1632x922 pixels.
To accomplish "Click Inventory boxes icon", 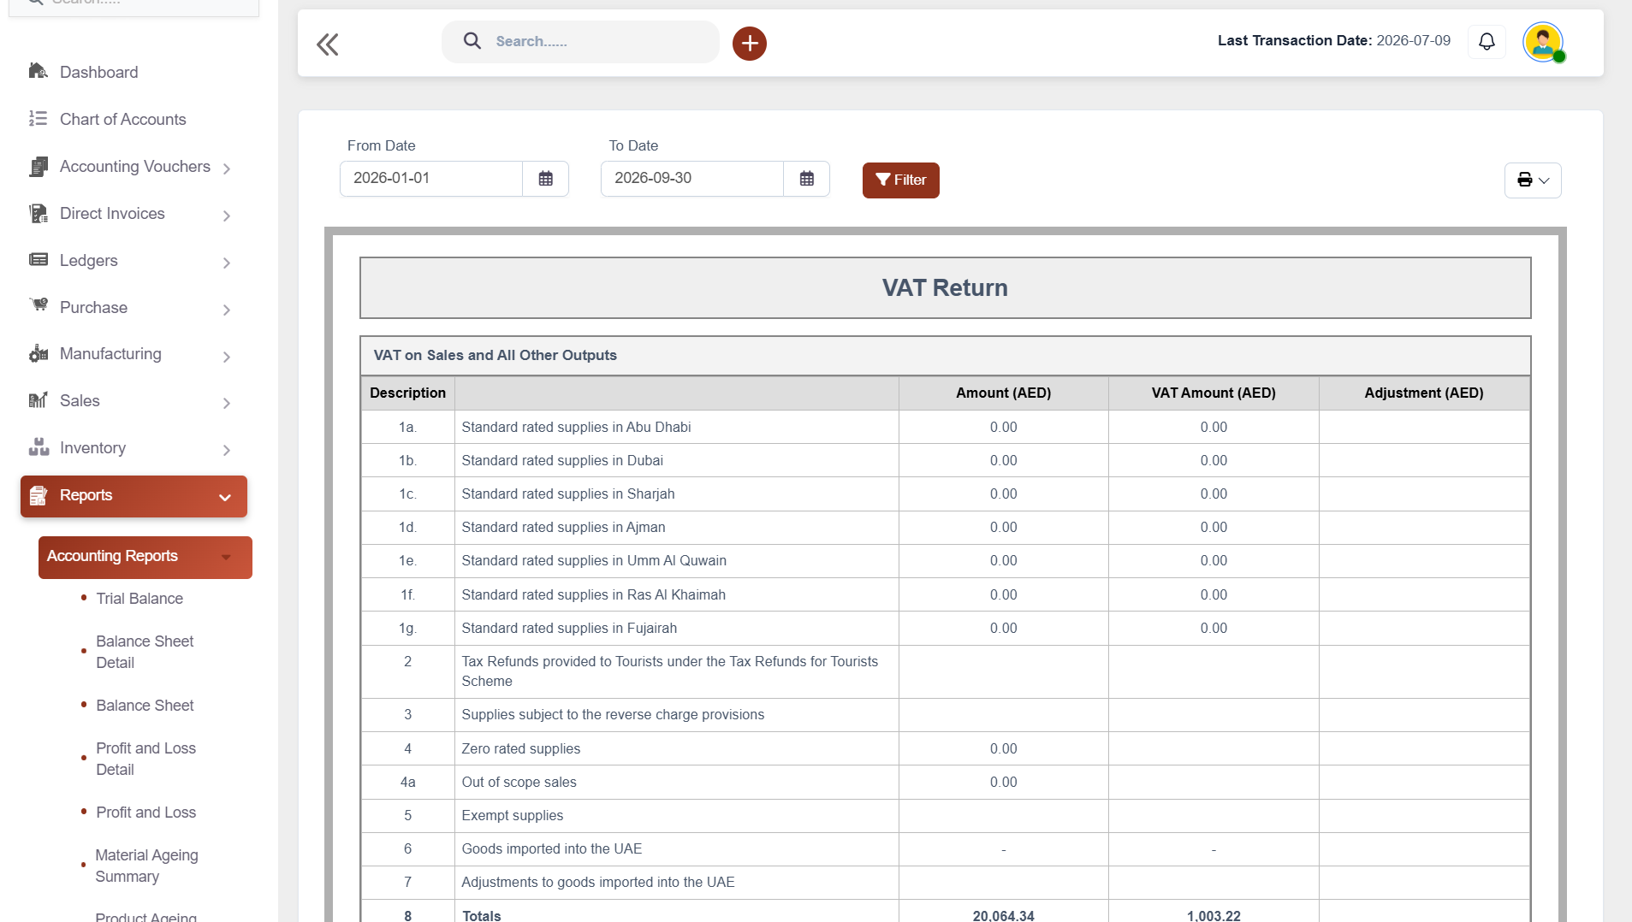I will (38, 447).
